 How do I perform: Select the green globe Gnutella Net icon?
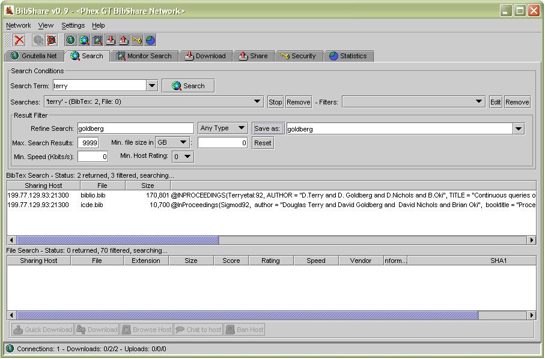[70, 40]
